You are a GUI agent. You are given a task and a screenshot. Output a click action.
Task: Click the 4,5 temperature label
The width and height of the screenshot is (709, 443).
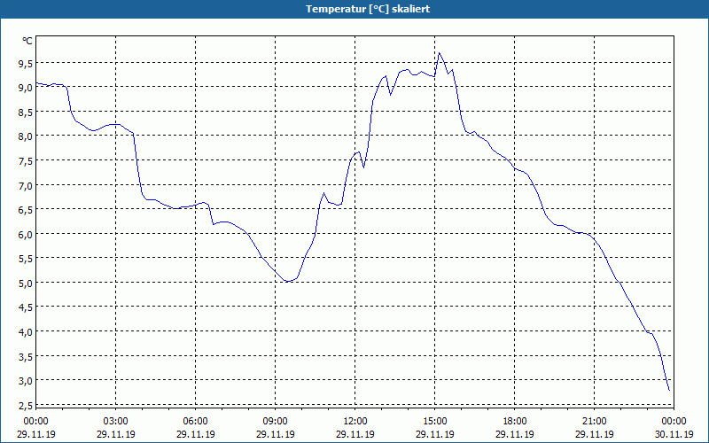tap(26, 307)
